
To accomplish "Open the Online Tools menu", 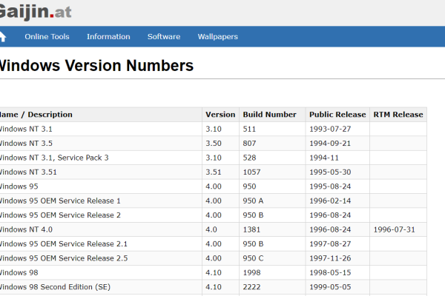I will (47, 36).
